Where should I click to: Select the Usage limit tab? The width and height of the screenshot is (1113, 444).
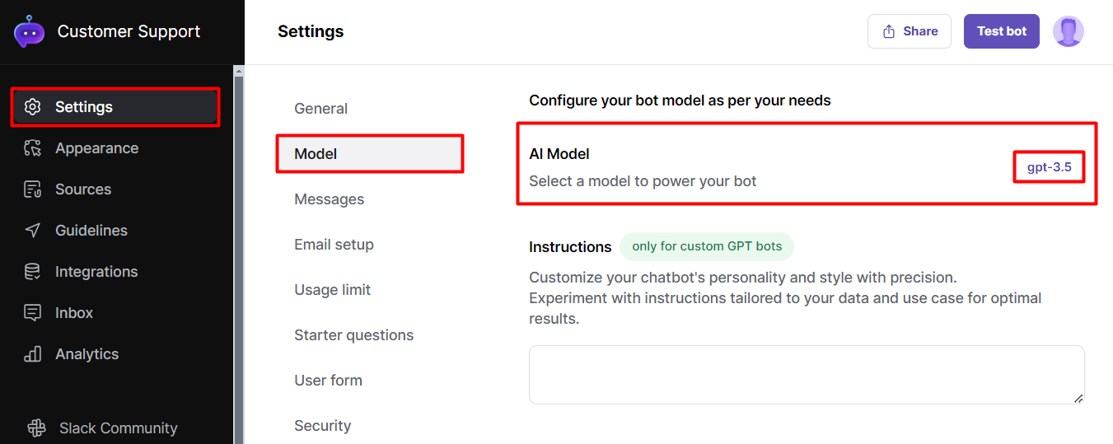332,290
